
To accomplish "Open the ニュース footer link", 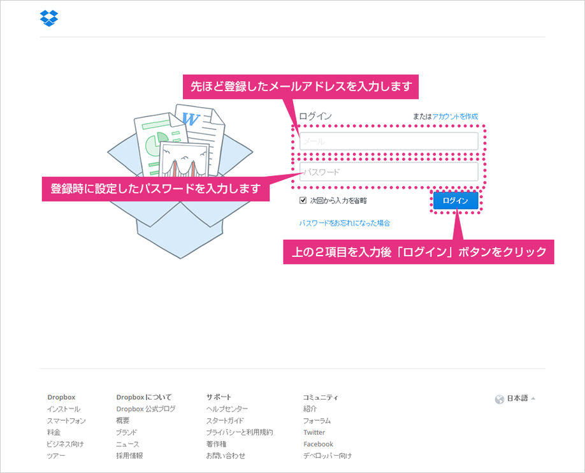I will 127,444.
